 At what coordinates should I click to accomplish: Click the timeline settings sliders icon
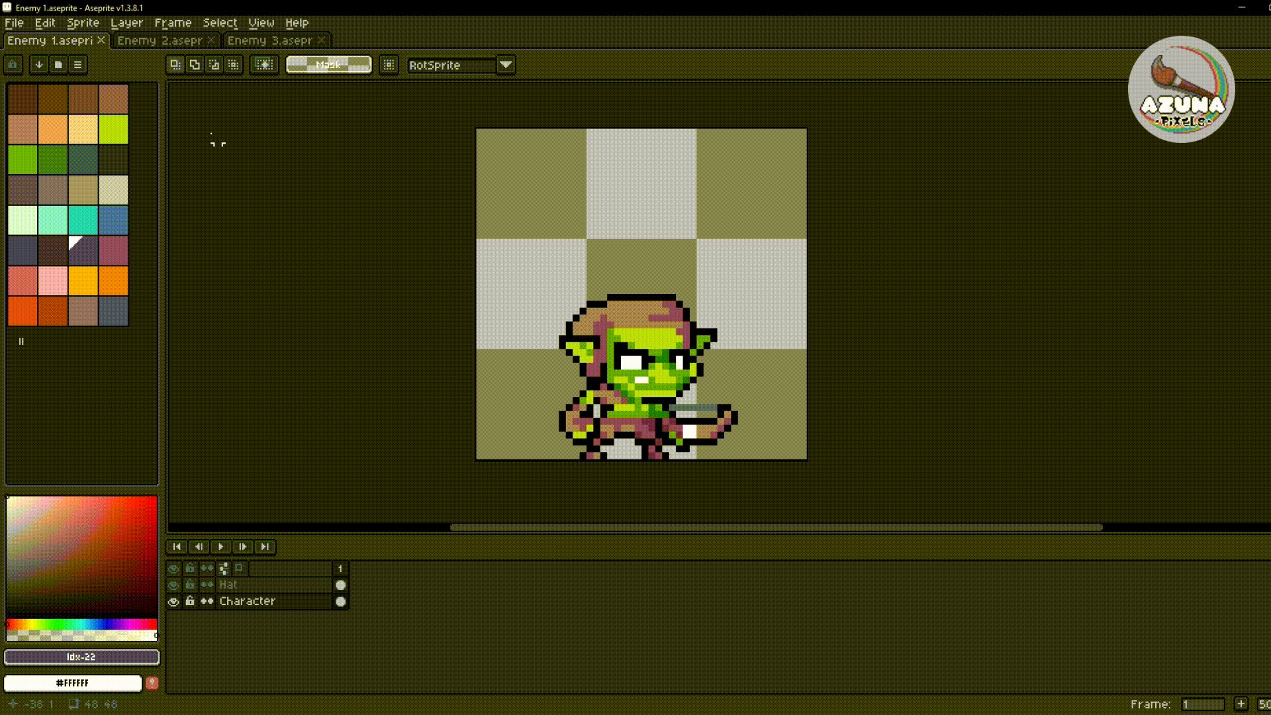click(x=224, y=568)
